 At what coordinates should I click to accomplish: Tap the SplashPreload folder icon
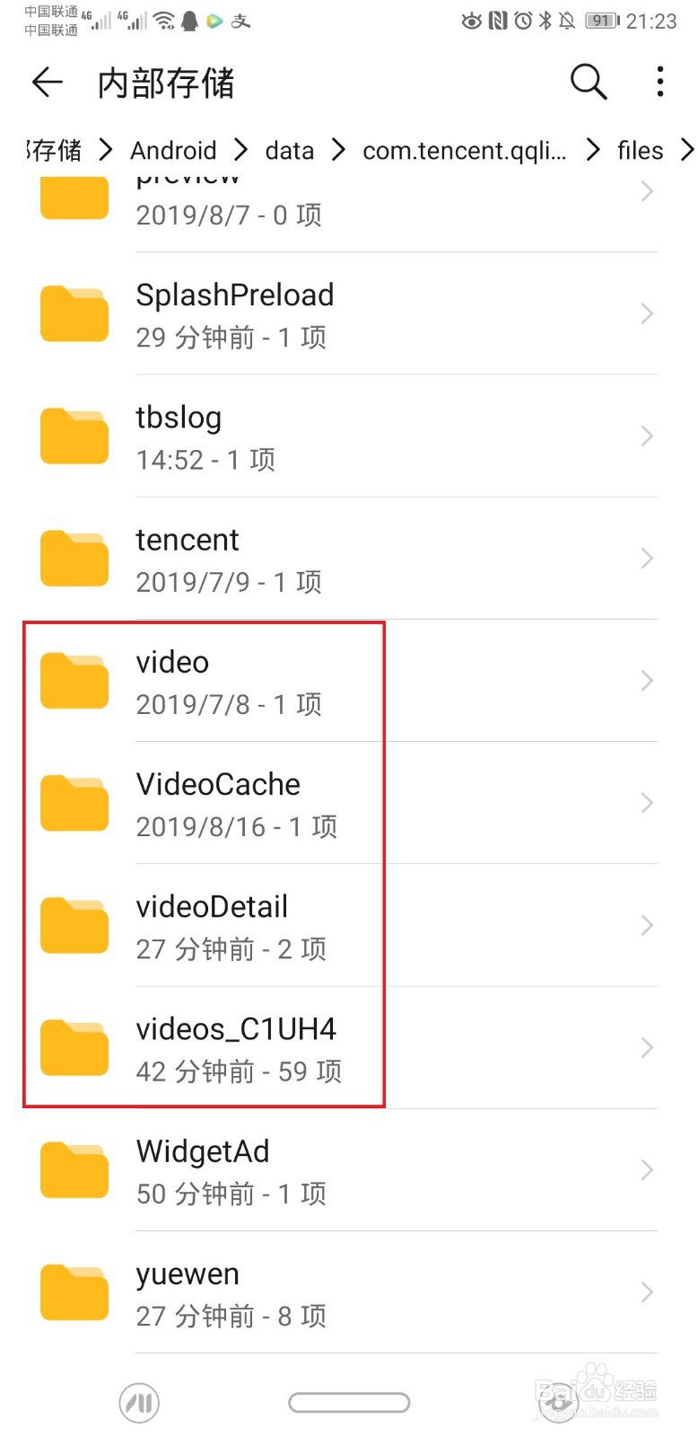coord(74,313)
